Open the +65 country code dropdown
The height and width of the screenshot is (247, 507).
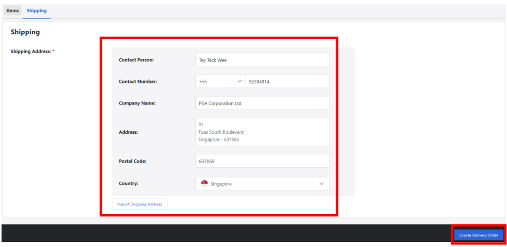[220, 81]
